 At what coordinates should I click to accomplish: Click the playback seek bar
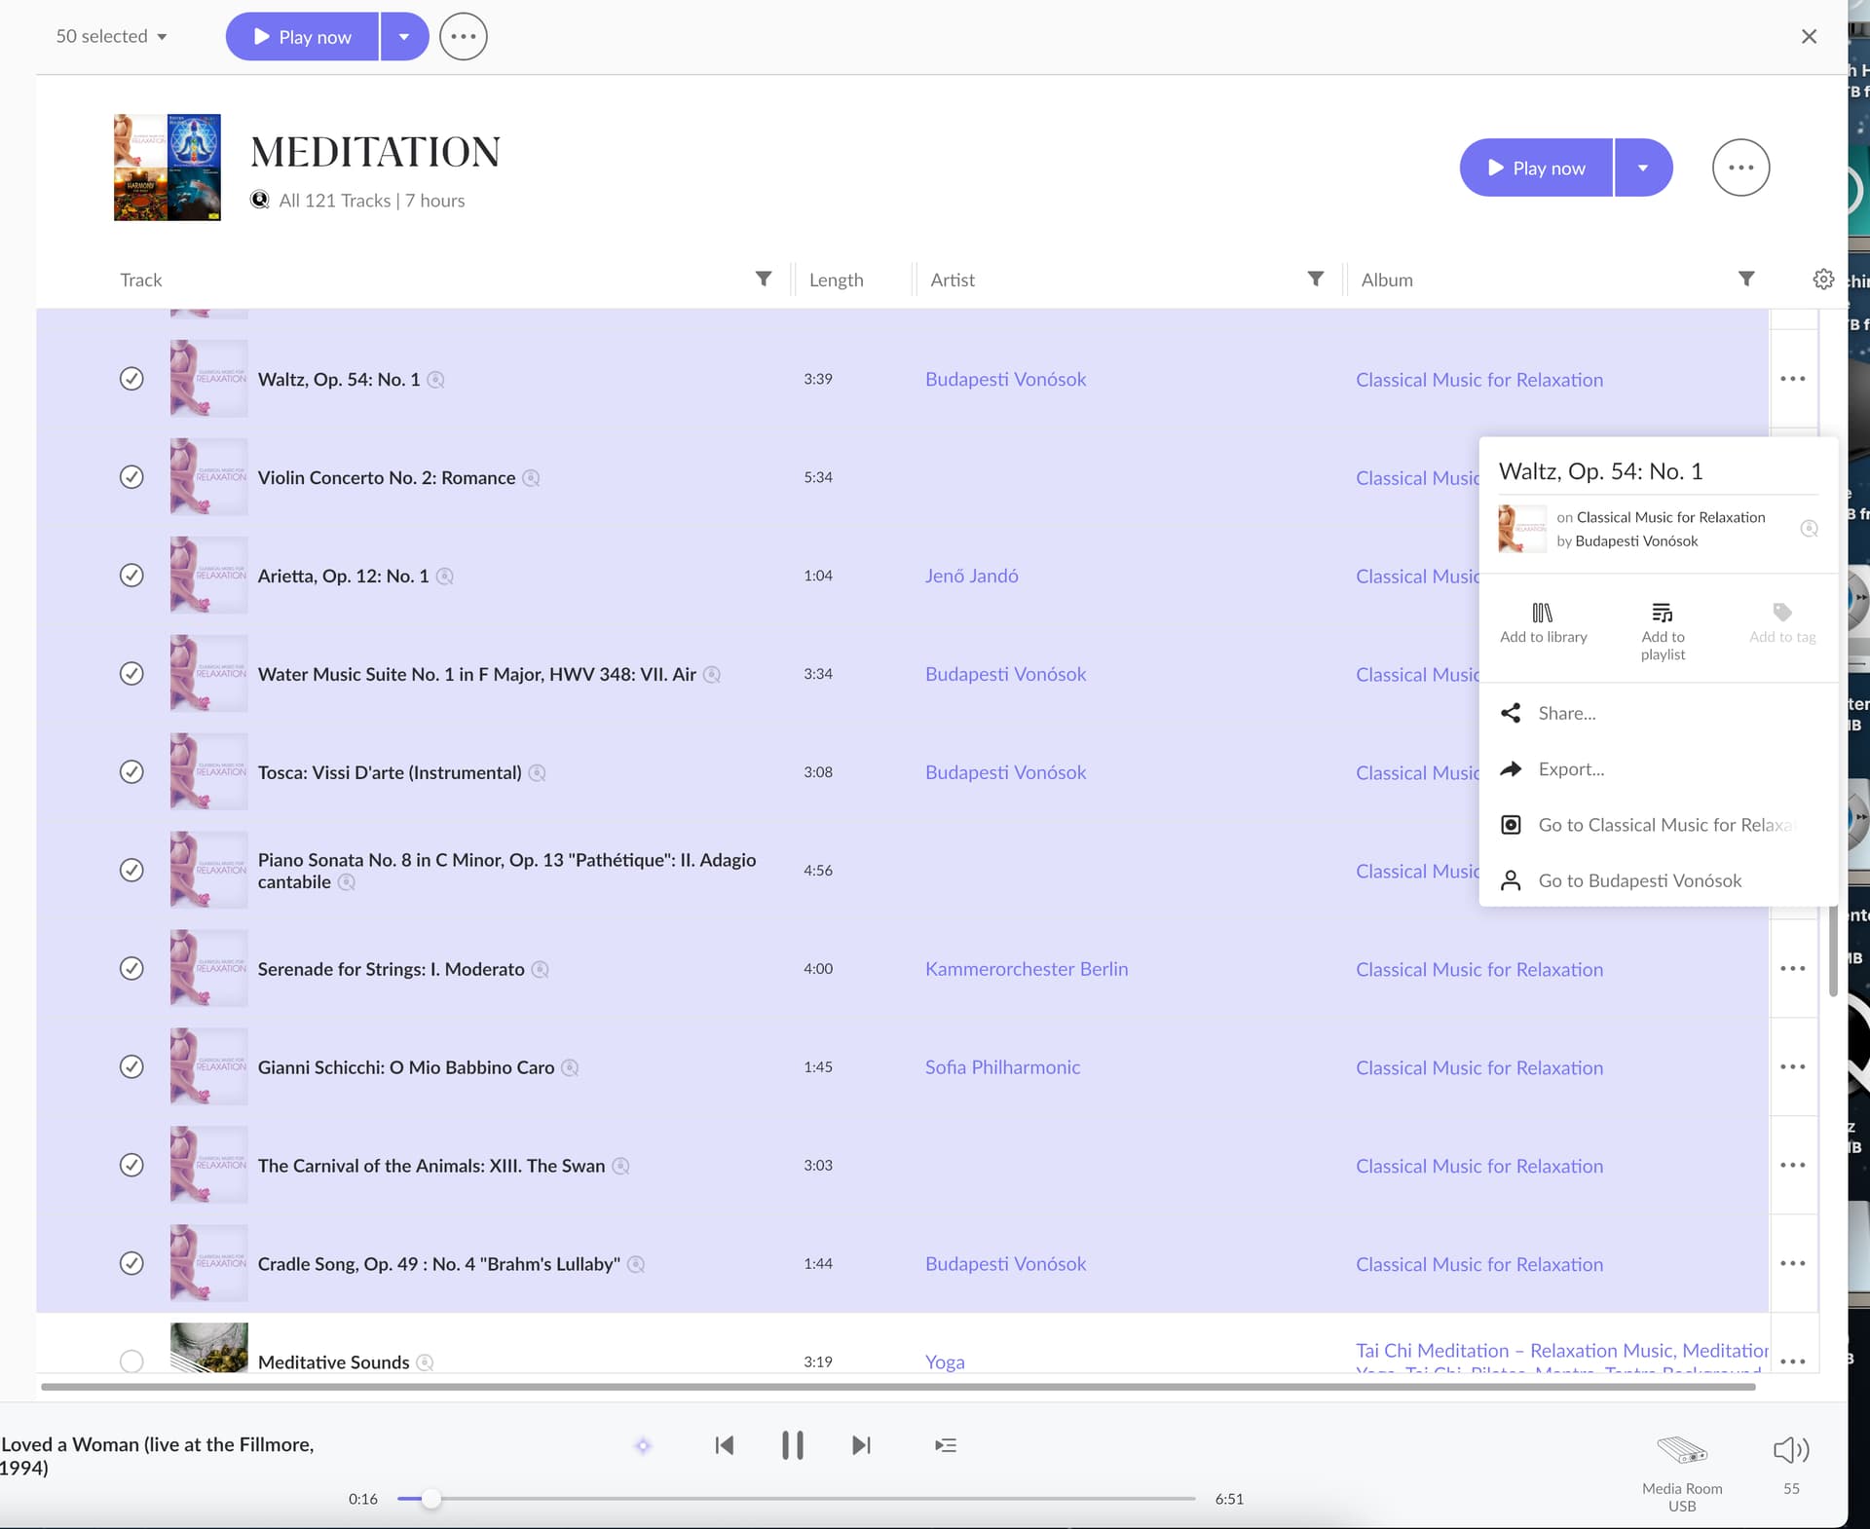[796, 1499]
